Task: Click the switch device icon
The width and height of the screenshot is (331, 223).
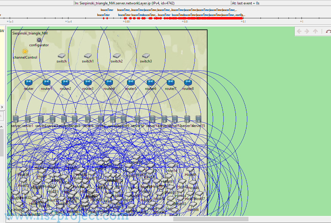Action: (62, 56)
